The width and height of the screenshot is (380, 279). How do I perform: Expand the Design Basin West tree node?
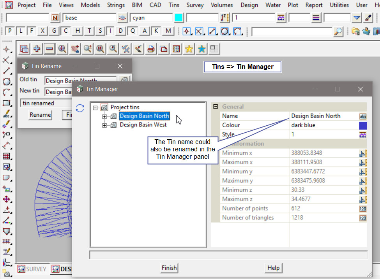coord(104,125)
